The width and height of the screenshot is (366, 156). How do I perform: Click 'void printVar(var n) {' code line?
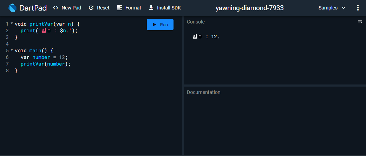[47, 24]
